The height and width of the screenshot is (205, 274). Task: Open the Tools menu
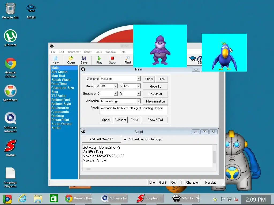[98, 52]
